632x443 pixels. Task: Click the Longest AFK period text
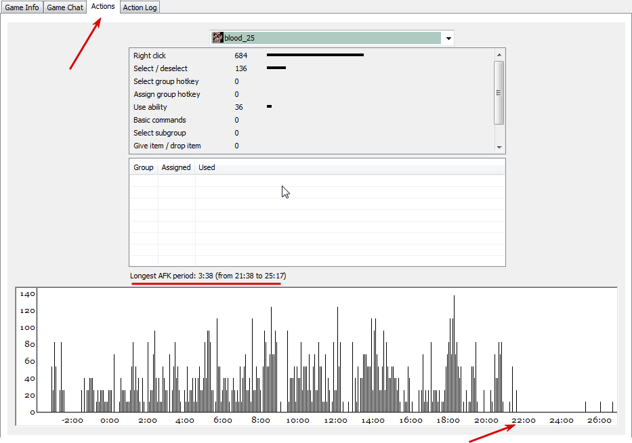[208, 276]
